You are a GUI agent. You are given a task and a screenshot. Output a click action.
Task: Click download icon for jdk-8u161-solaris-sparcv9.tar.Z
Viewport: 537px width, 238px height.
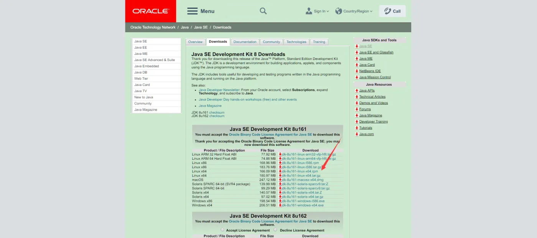click(x=280, y=184)
